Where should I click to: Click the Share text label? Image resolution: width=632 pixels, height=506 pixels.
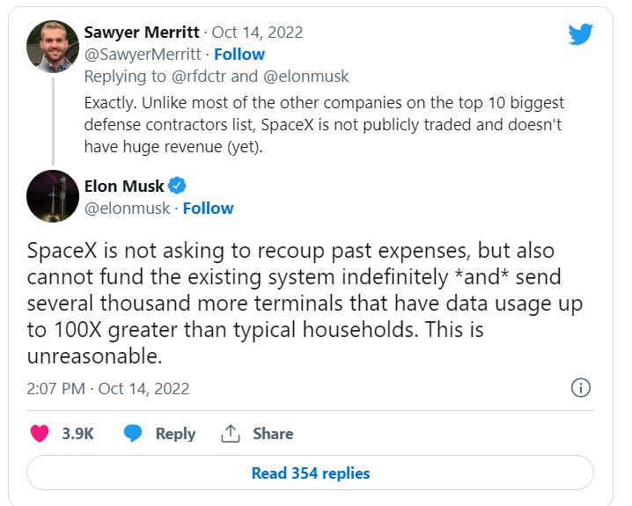coord(273,434)
